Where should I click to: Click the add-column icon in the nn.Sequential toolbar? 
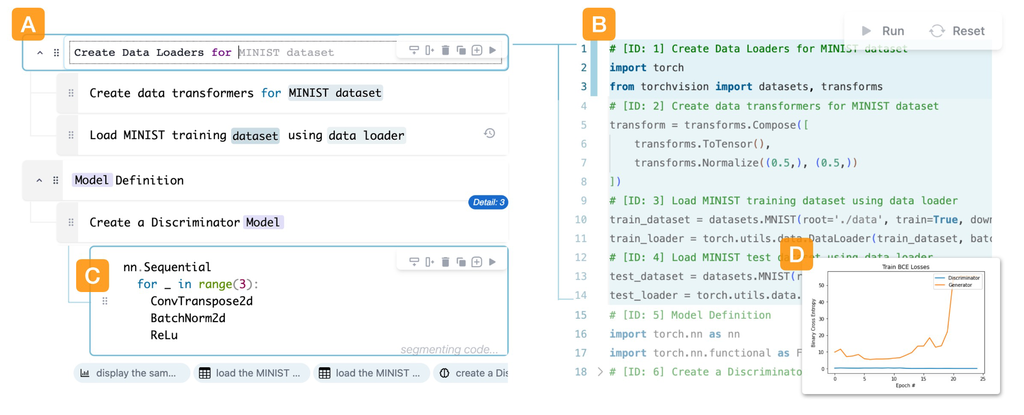(429, 262)
